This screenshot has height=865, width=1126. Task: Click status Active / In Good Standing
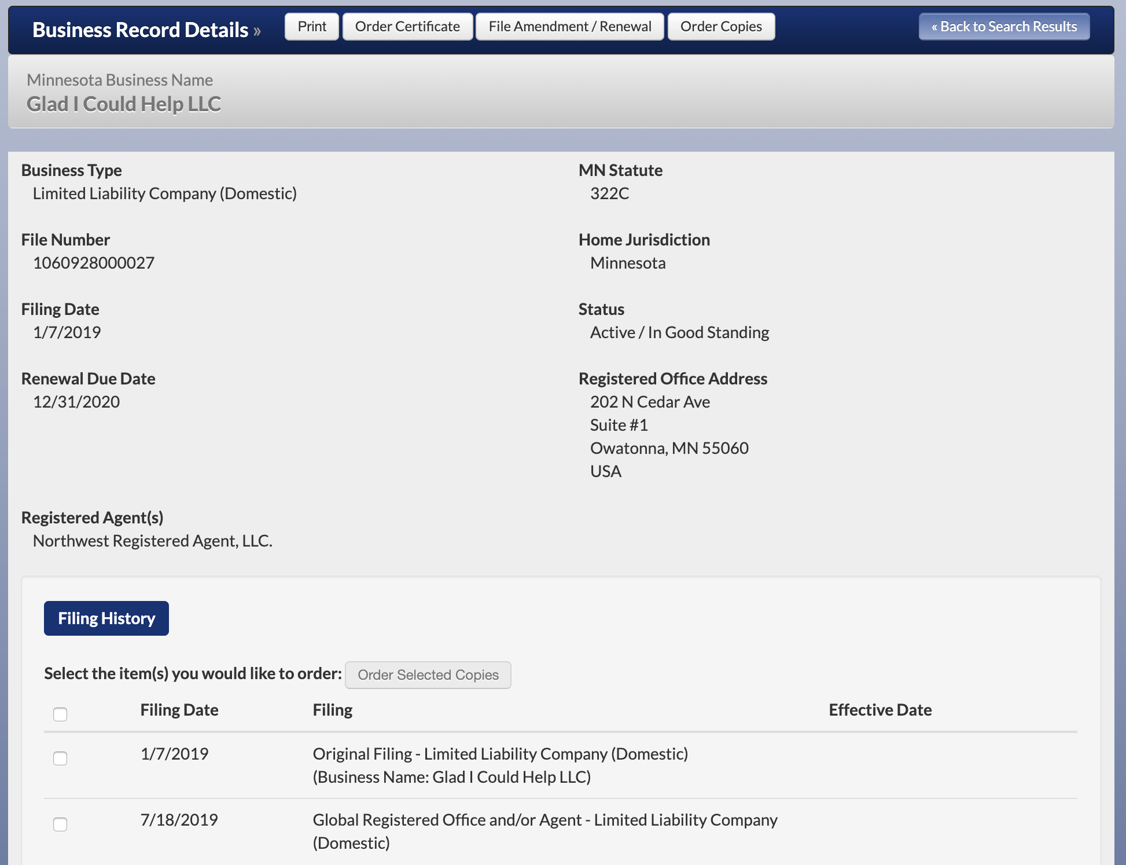[680, 332]
